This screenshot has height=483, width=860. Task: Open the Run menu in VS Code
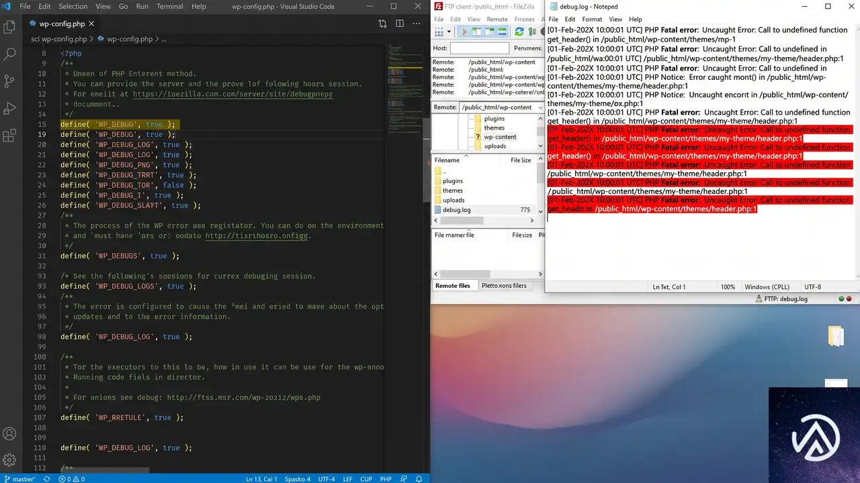[142, 6]
